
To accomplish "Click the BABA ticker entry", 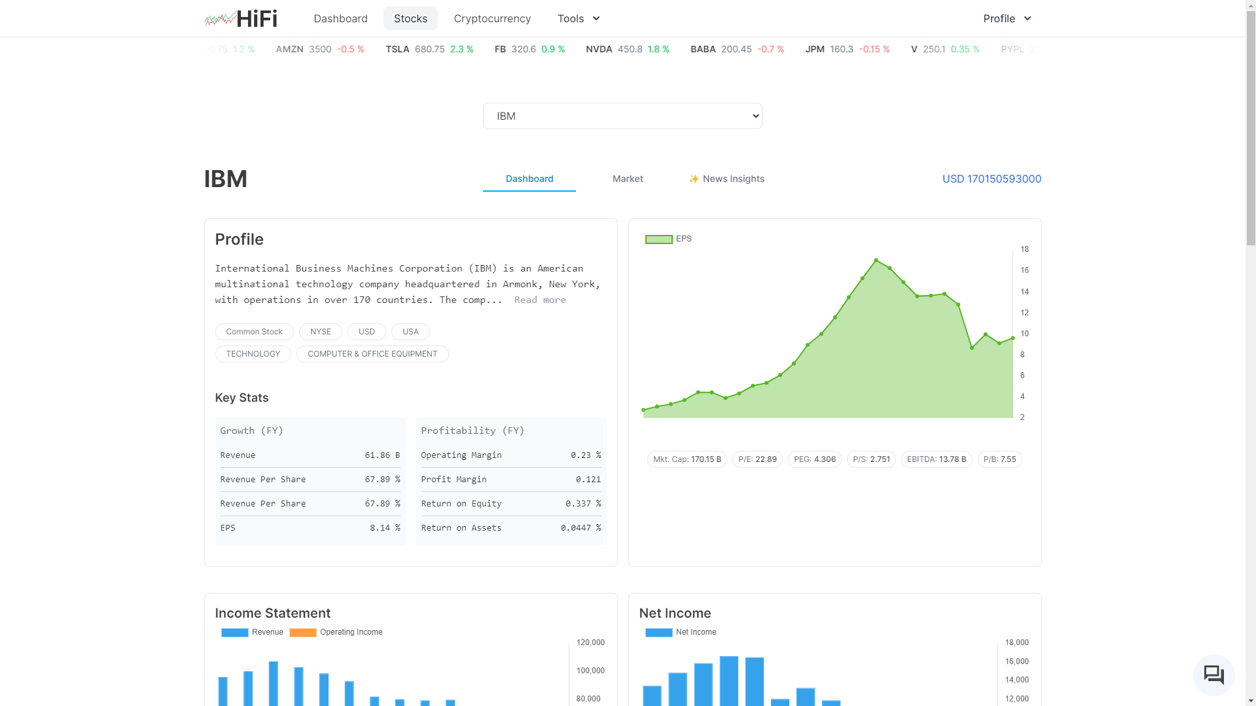I will [x=737, y=49].
